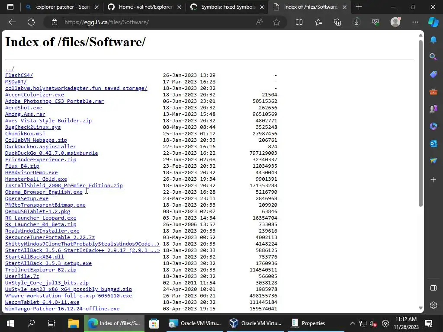Open Copilot icon in sidebar top
The height and width of the screenshot is (332, 443).
click(x=433, y=22)
